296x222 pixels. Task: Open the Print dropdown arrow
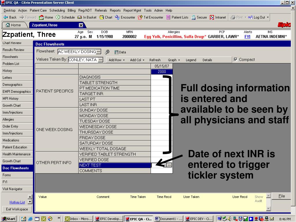pos(245,17)
